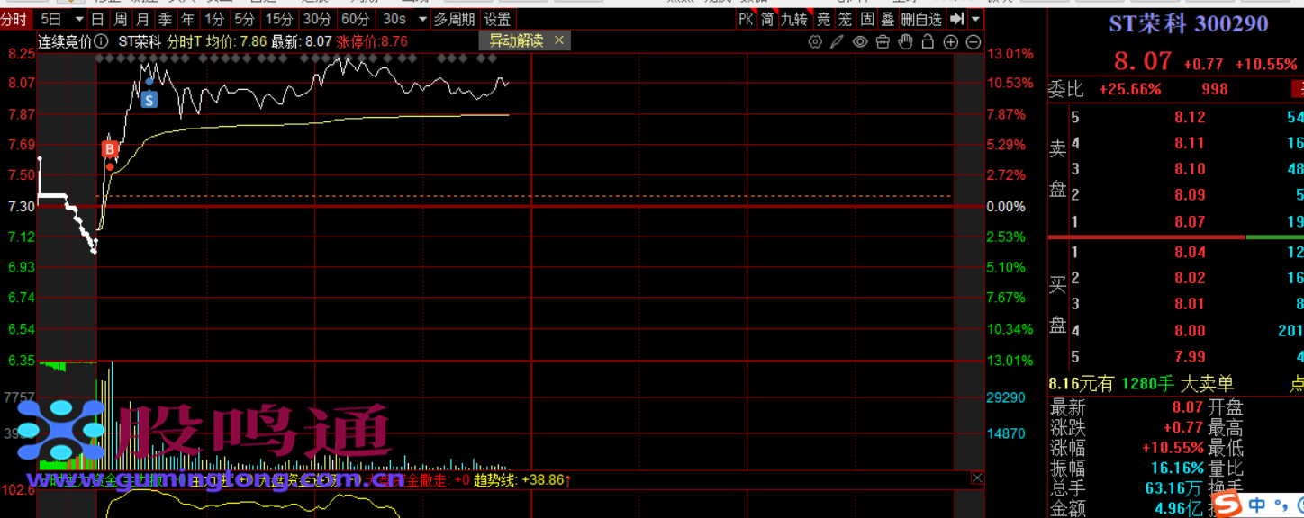Toggle the 竞 auction button
This screenshot has height=518, width=1304.
[x=823, y=19]
